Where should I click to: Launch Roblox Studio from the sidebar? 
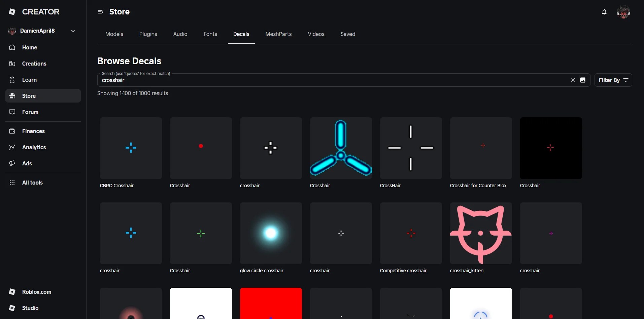(30, 308)
